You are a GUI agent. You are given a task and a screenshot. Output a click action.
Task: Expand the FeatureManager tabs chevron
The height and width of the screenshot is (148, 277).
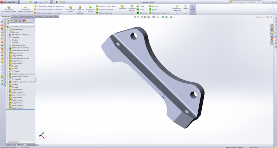coord(33,21)
